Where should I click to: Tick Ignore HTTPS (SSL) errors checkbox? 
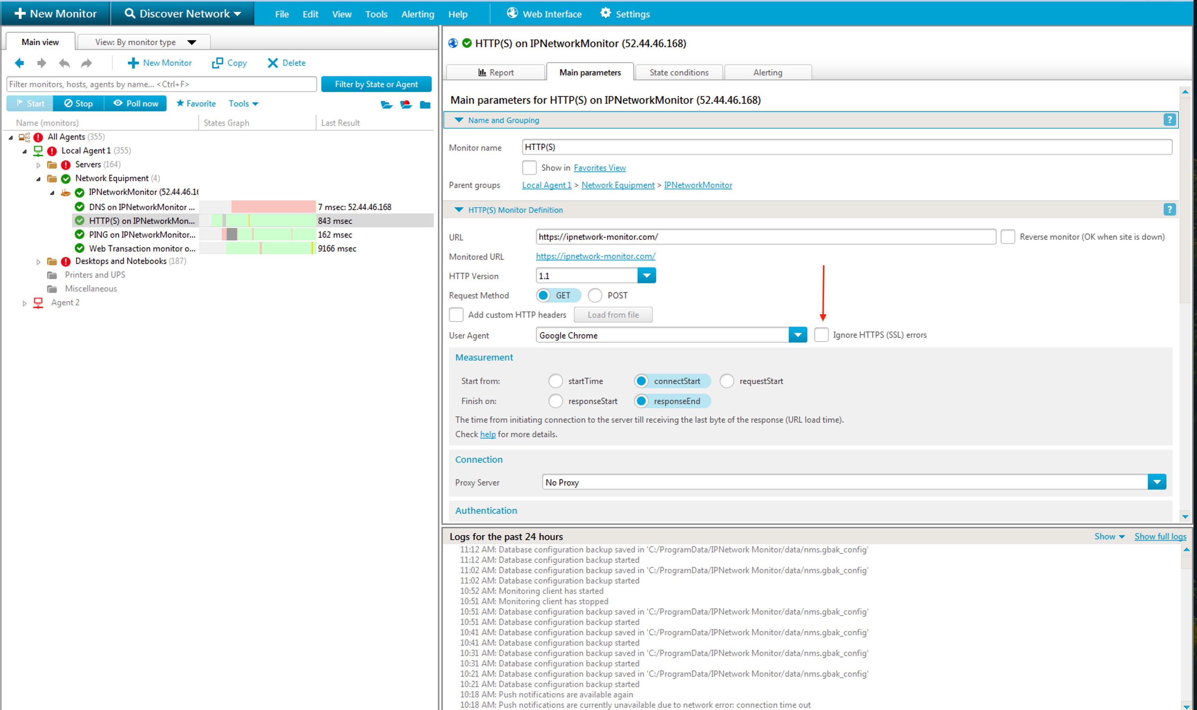click(x=822, y=335)
